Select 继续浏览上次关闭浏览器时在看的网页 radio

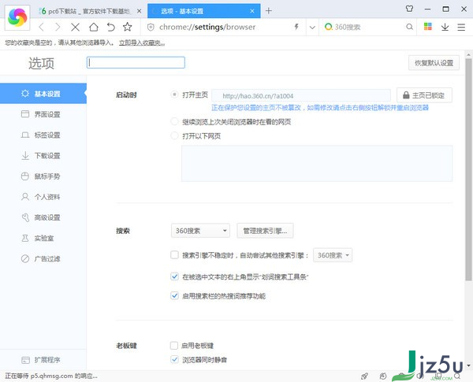174,121
